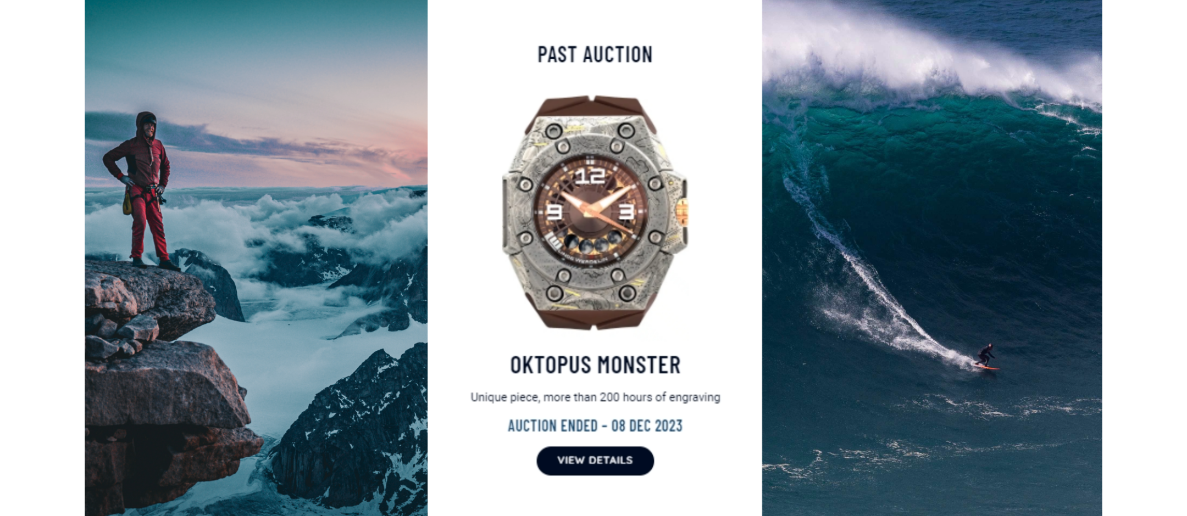Open the View Details button
Viewport: 1187px width, 516px height.
coord(595,461)
